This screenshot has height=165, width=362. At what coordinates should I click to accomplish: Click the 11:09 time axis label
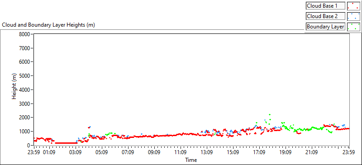coord(181,152)
